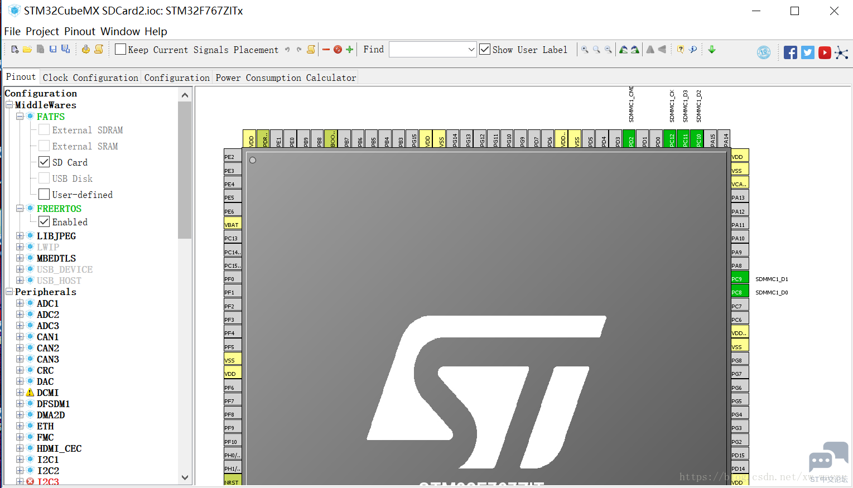Open the Window menu
The image size is (853, 488).
coord(120,32)
